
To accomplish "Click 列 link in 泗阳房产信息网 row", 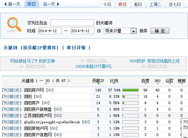I will (5, 135).
